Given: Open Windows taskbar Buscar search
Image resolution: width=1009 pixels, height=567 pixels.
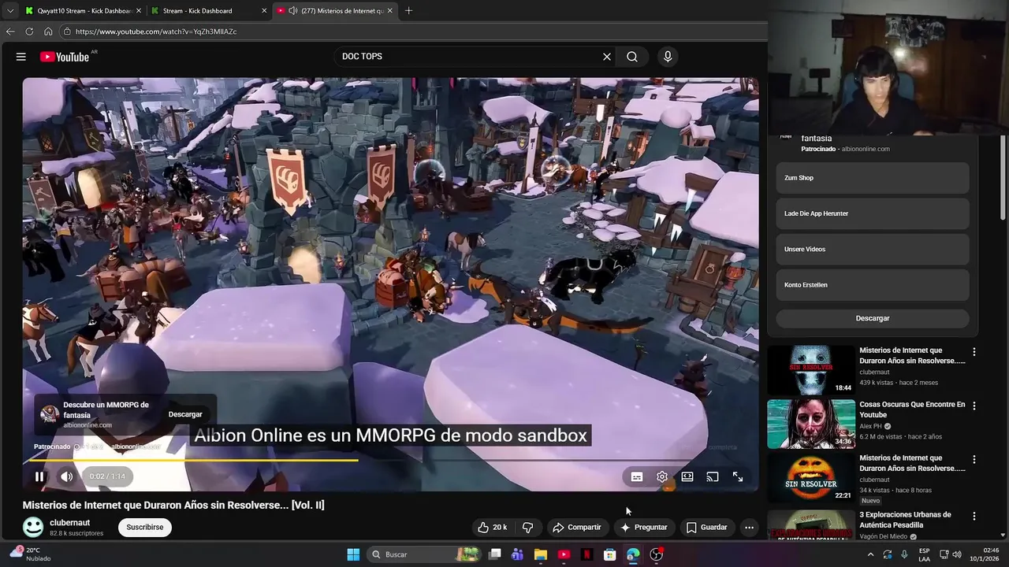Looking at the screenshot, I should click(x=426, y=554).
